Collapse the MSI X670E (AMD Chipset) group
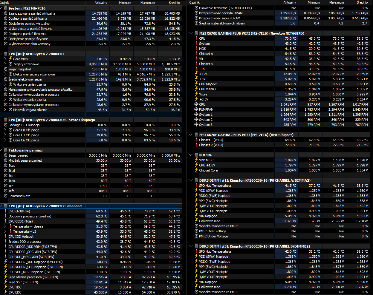Viewport: 373px width, 295px height. coord(191,135)
